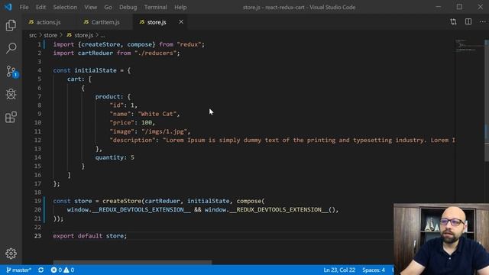
Task: Open the Selection menu
Action: [x=65, y=7]
